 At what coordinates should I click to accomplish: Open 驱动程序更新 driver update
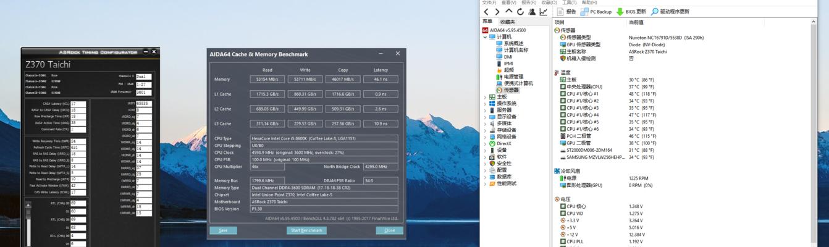670,12
